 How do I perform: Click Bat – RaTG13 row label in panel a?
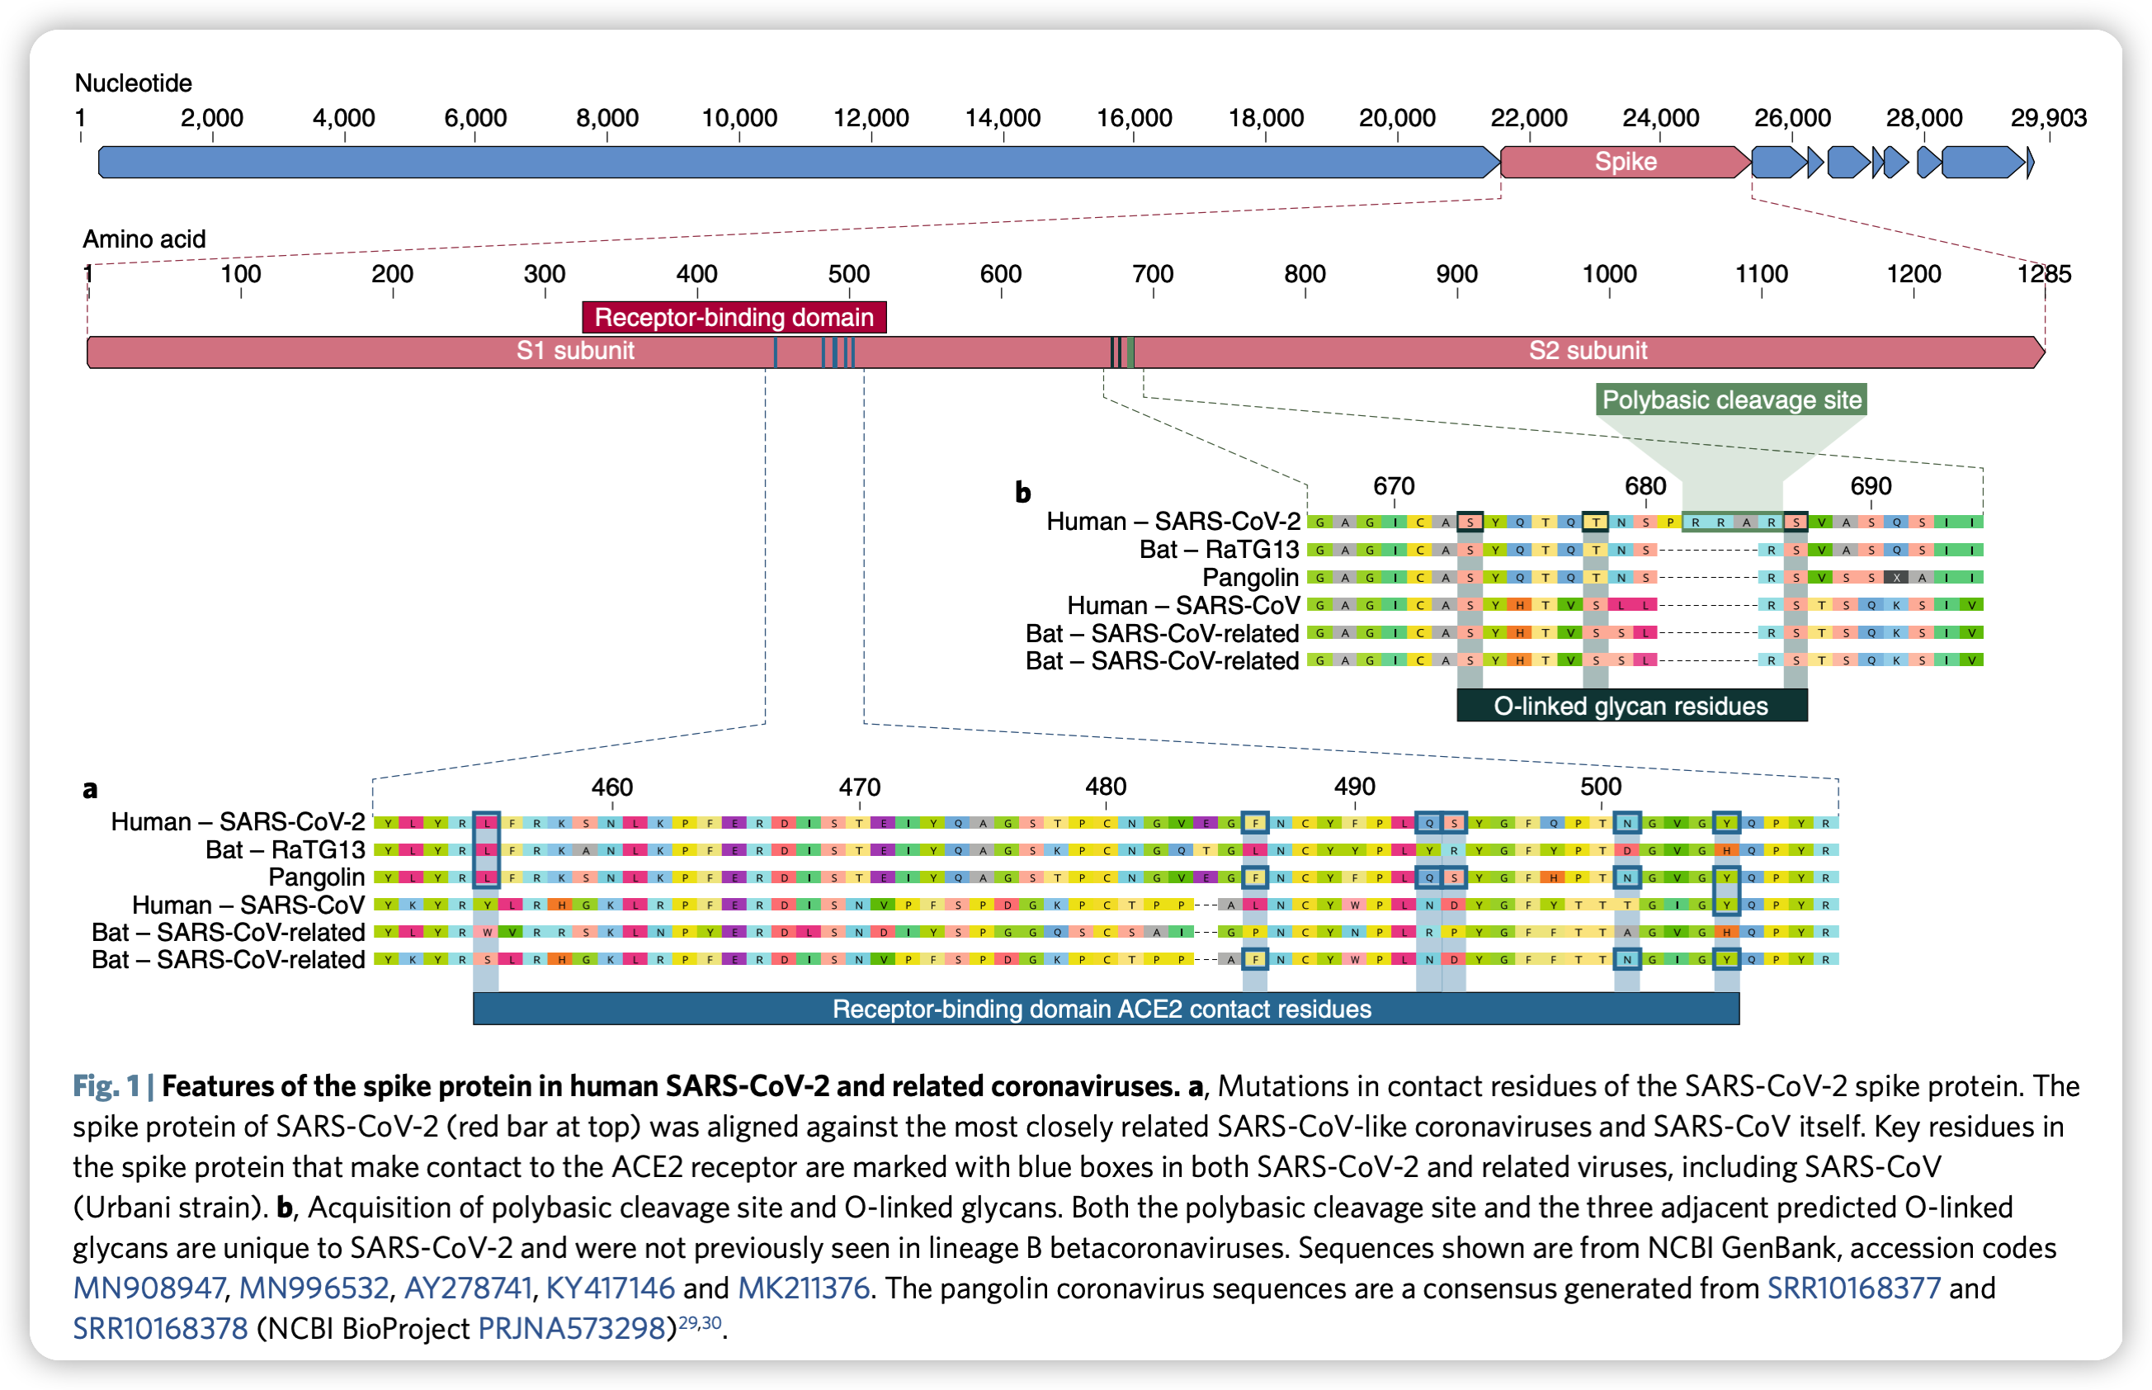point(286,850)
